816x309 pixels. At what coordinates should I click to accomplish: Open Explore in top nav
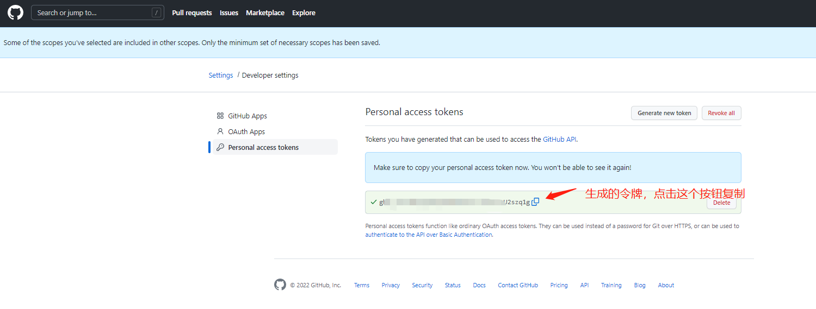pos(304,12)
